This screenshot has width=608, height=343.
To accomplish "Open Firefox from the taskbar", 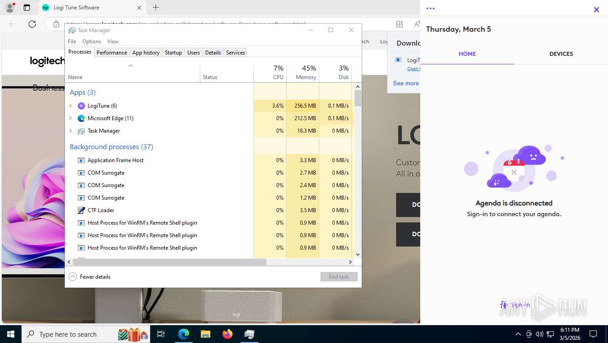I will click(x=228, y=334).
